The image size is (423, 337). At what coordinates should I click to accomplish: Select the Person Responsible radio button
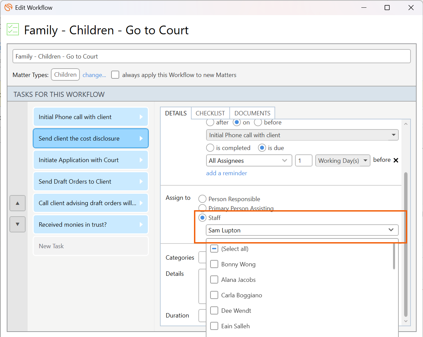pyautogui.click(x=202, y=199)
